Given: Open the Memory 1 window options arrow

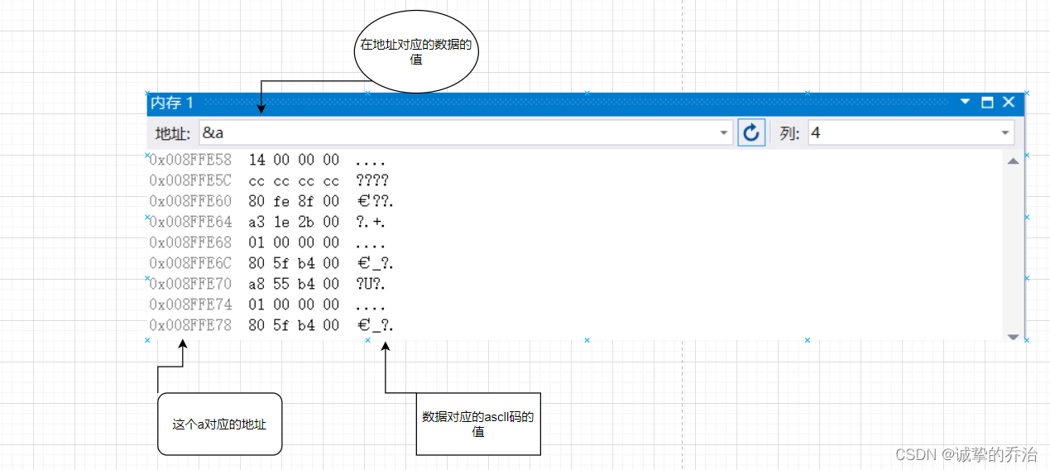Looking at the screenshot, I should point(965,102).
